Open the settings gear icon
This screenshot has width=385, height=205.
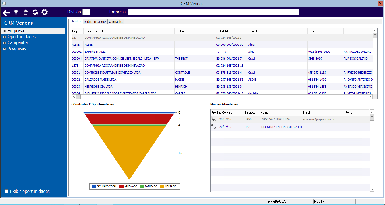pyautogui.click(x=44, y=12)
